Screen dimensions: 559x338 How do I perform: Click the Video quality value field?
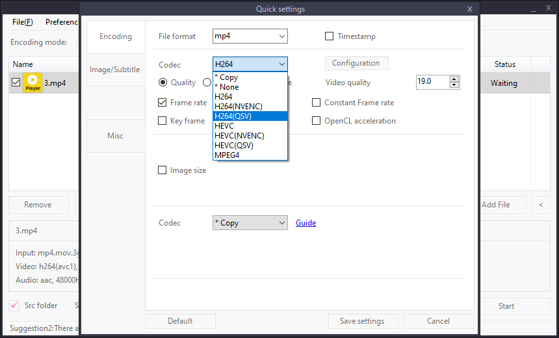pos(432,82)
